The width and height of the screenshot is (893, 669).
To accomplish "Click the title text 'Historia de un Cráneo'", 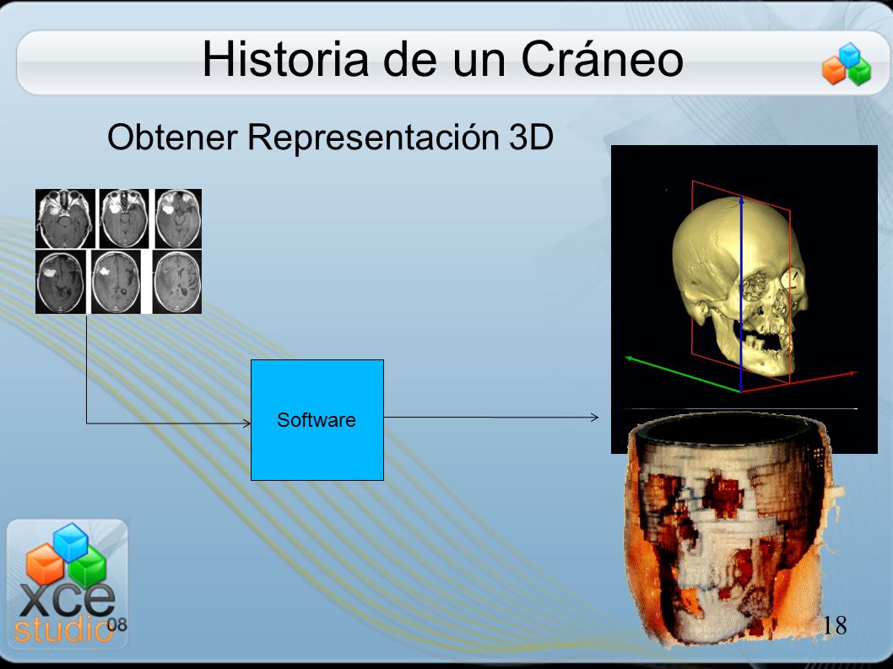I will point(442,59).
